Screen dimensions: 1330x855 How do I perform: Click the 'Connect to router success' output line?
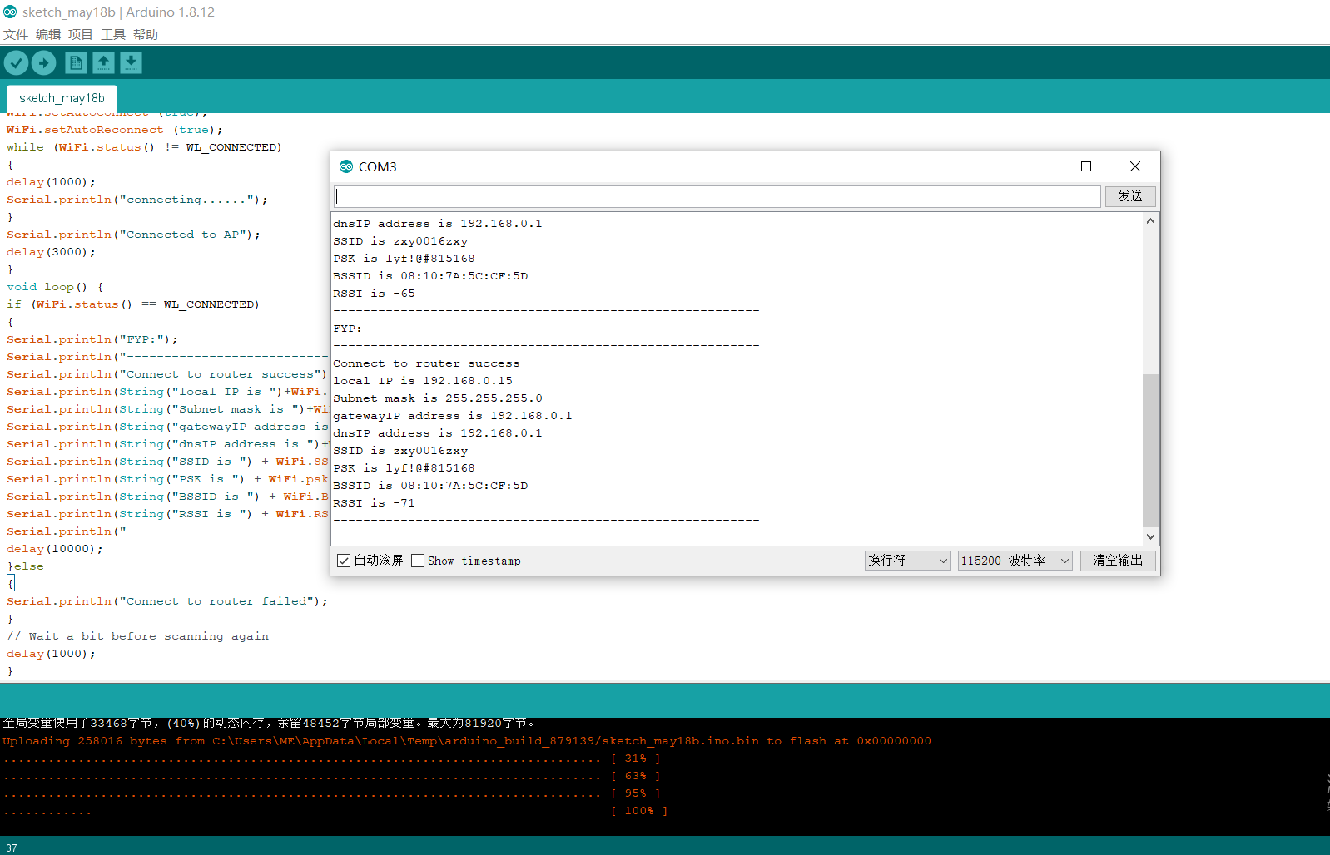(x=426, y=363)
